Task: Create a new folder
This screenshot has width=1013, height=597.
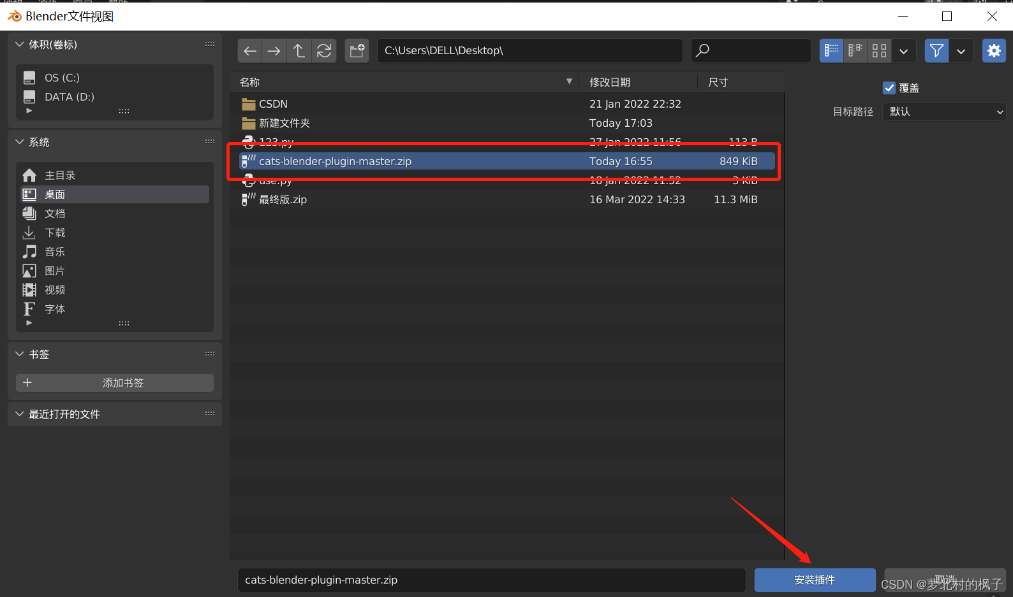Action: tap(357, 51)
